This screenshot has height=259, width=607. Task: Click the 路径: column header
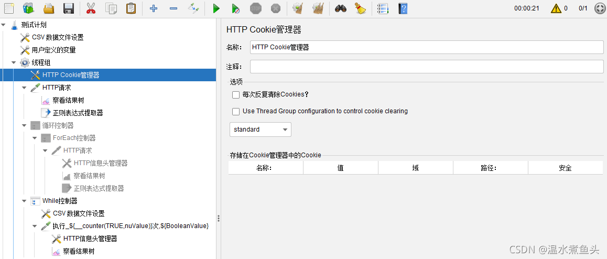coord(491,168)
